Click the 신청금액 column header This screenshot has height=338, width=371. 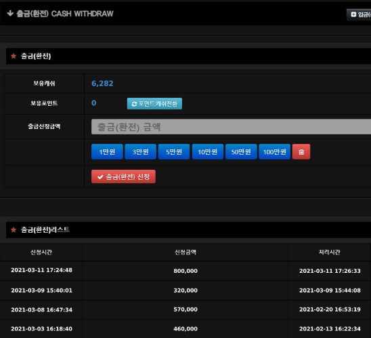tap(185, 252)
